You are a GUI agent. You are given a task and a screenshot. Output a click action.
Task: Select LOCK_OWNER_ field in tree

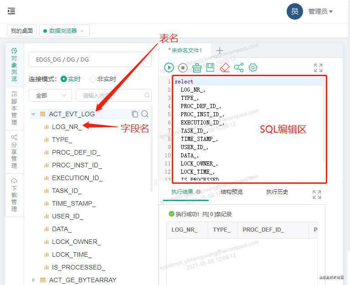tap(77, 242)
